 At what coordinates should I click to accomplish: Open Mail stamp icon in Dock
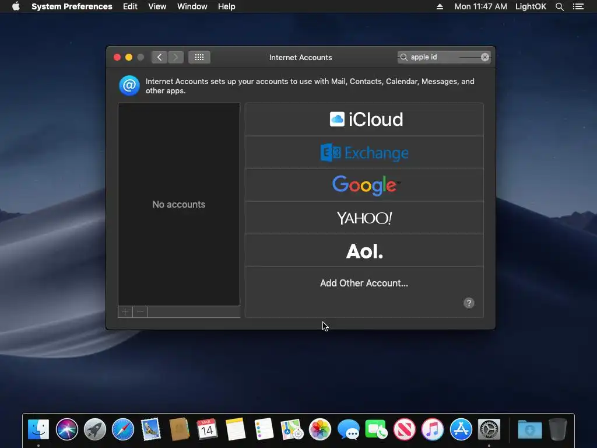[x=151, y=429]
